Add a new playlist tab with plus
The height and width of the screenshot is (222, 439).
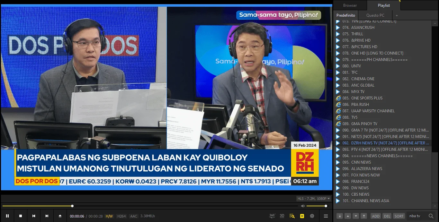[x=397, y=15]
